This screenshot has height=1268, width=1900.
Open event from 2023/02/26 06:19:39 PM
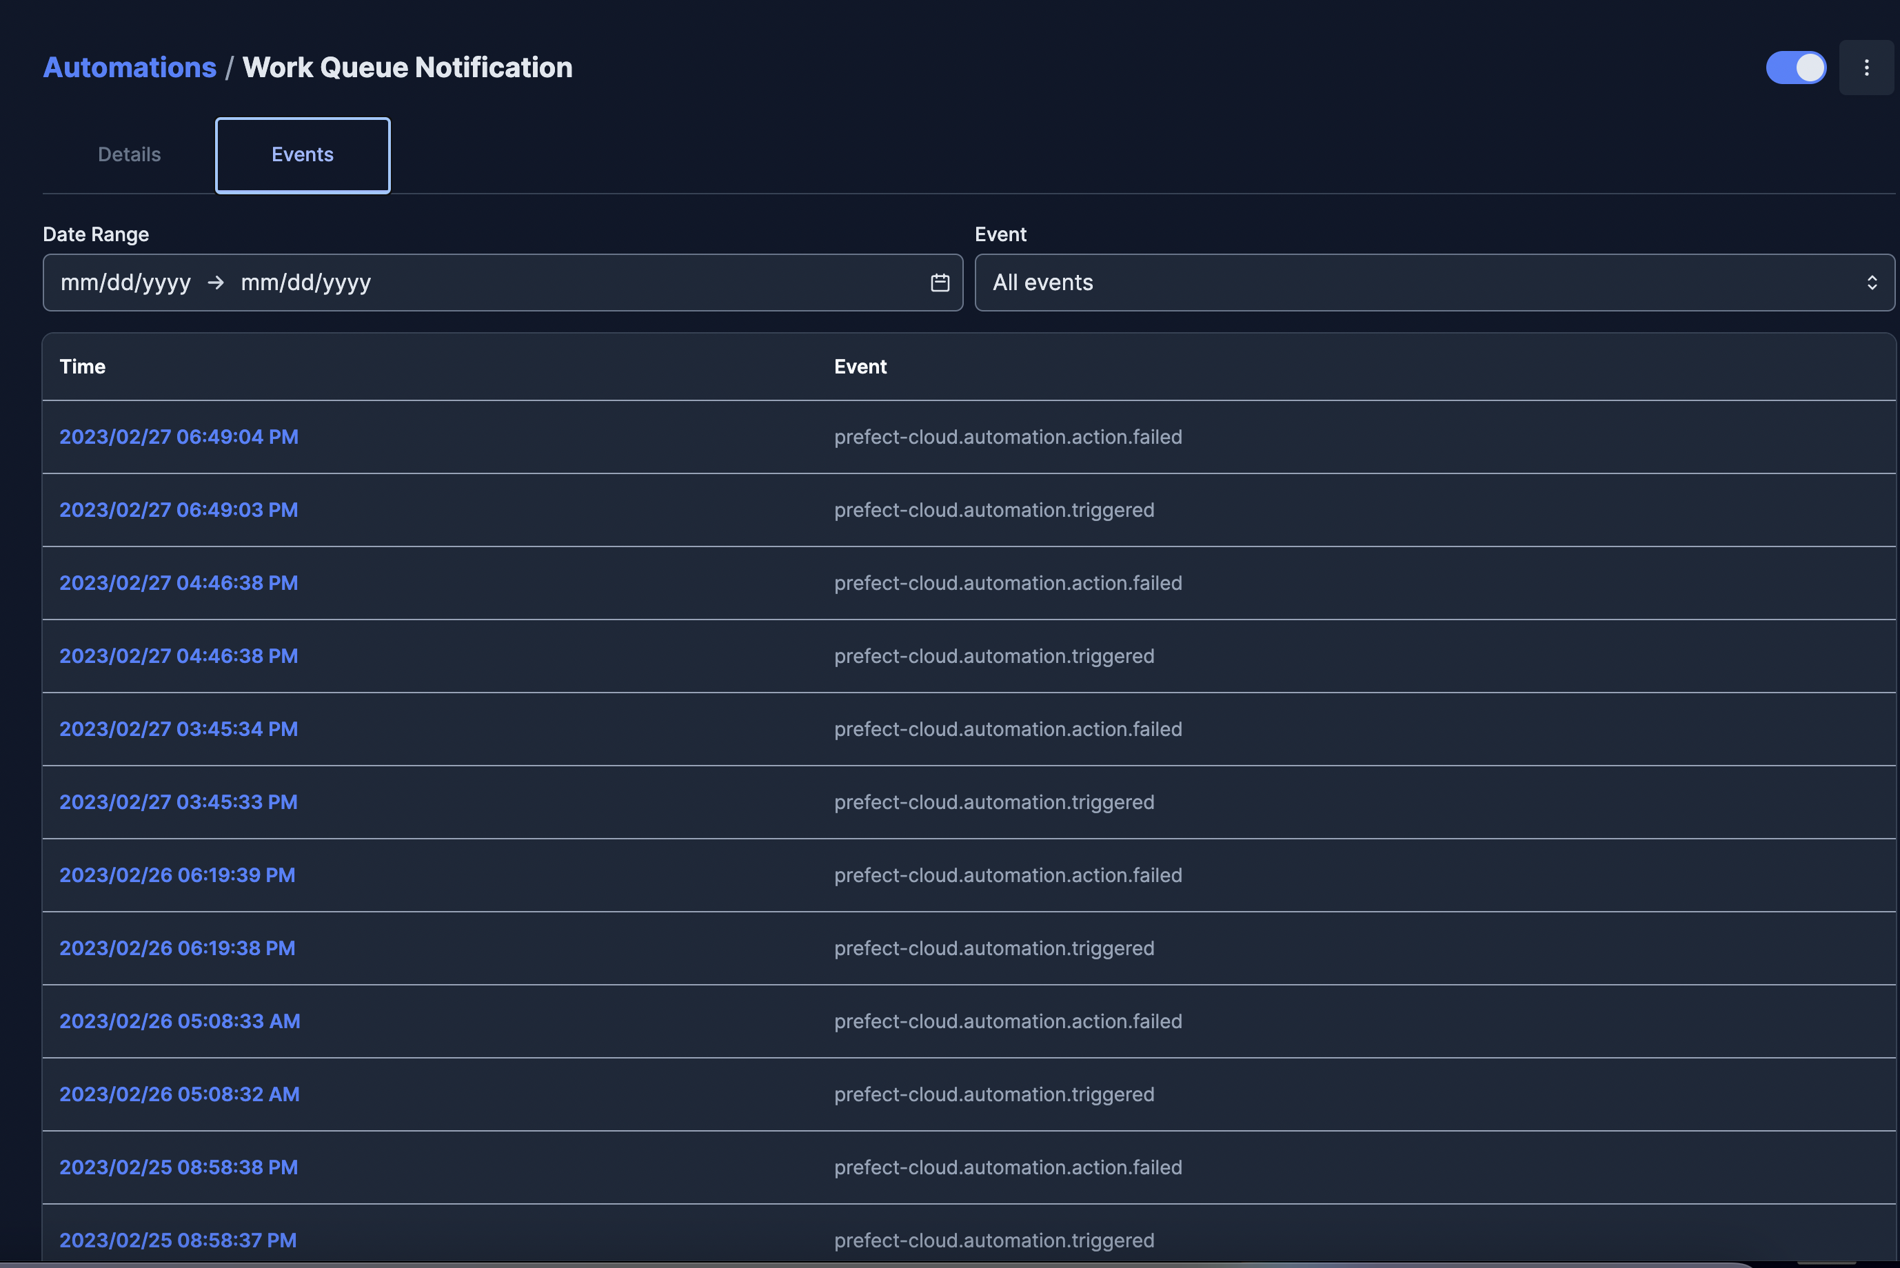click(177, 875)
